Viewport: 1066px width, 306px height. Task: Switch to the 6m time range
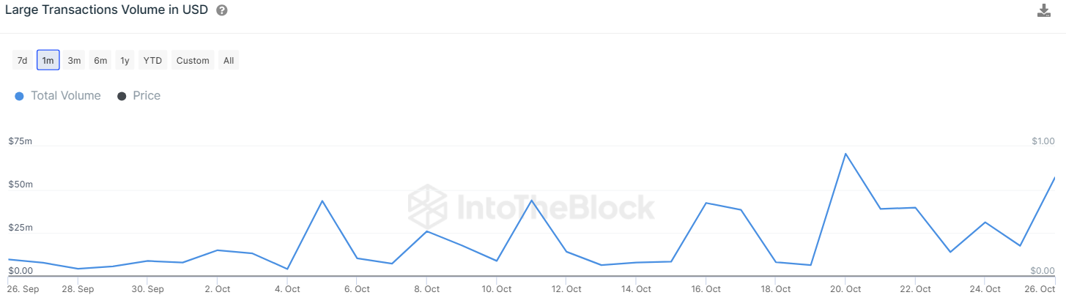[100, 61]
